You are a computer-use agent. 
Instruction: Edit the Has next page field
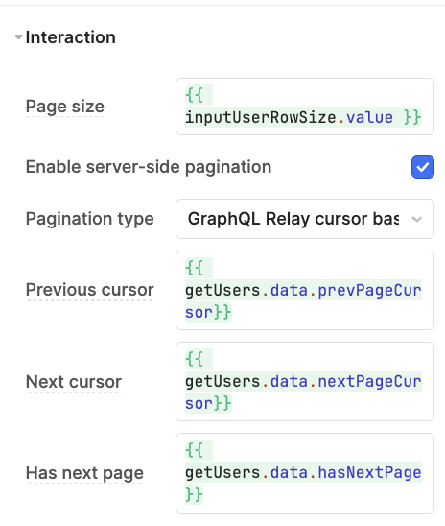tap(305, 473)
